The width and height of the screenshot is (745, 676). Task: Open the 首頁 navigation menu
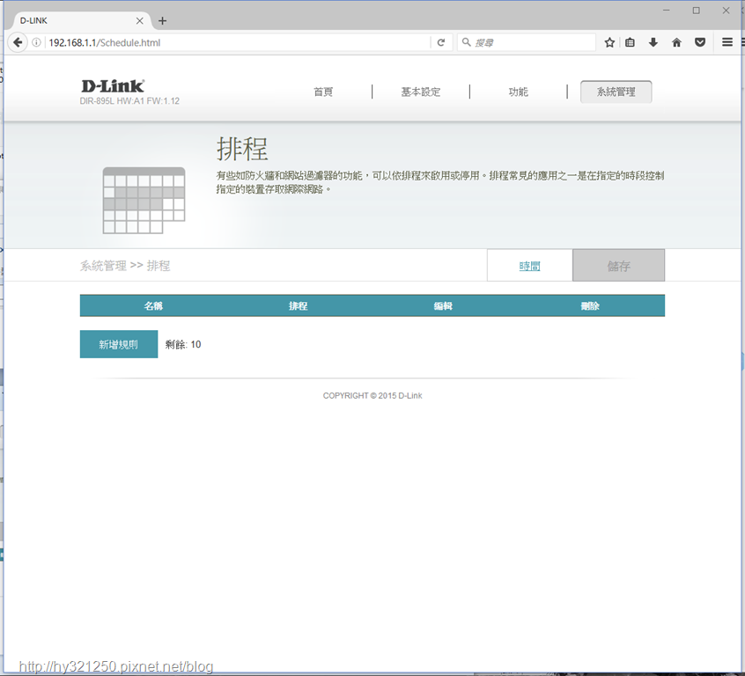[x=323, y=92]
